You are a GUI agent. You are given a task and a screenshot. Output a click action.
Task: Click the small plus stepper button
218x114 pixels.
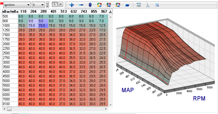tap(48, 6)
